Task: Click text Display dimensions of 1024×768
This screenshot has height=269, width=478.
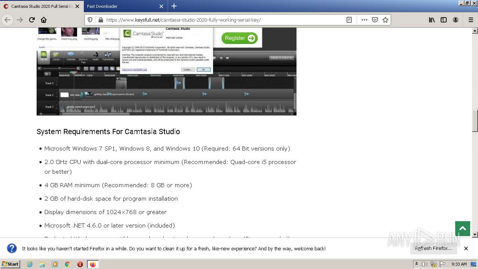Action: pyautogui.click(x=91, y=212)
